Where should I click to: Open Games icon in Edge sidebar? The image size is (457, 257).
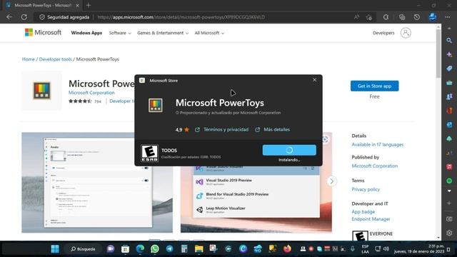[449, 96]
